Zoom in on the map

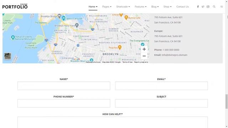[144, 49]
